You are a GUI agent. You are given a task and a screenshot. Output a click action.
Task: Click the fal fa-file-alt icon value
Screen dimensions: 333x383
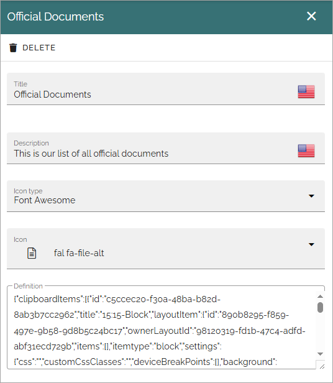[79, 253]
